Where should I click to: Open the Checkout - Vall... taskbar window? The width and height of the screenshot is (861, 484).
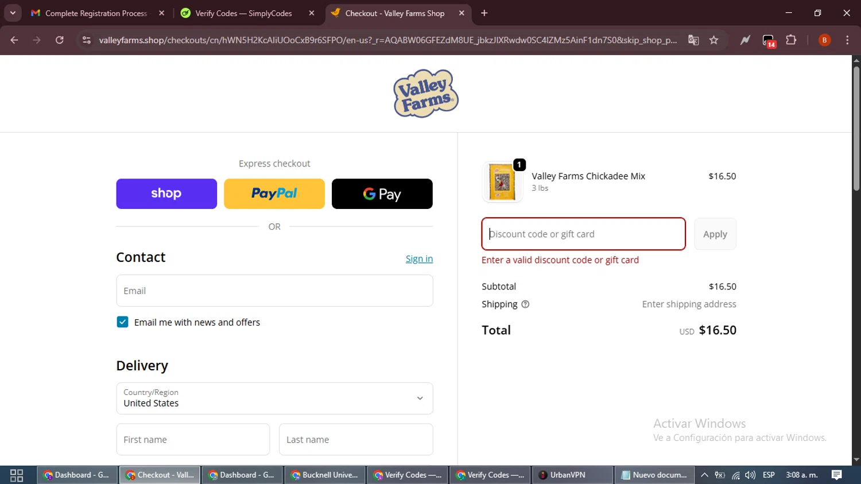160,475
